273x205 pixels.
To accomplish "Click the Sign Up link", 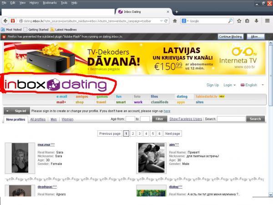I will 212,85.
